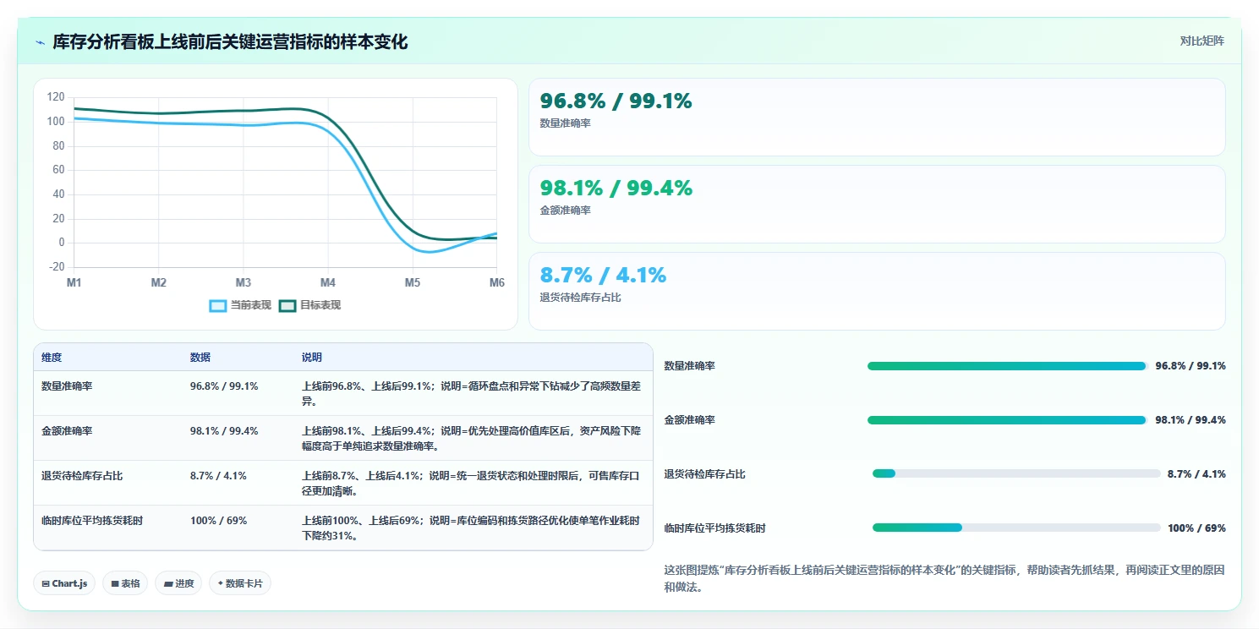This screenshot has height=629, width=1259.
Task: Click the 100% / 69% value beside progress bar
Action: [1196, 528]
